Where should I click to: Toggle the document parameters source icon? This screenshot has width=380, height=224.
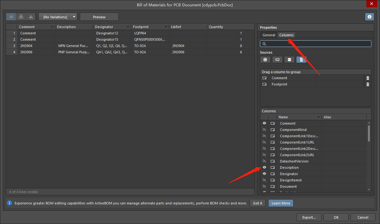pyautogui.click(x=301, y=59)
